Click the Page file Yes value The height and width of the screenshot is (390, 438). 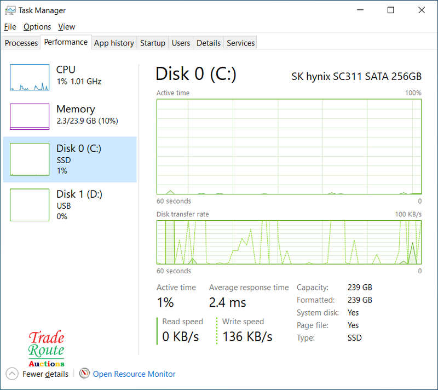pos(353,325)
